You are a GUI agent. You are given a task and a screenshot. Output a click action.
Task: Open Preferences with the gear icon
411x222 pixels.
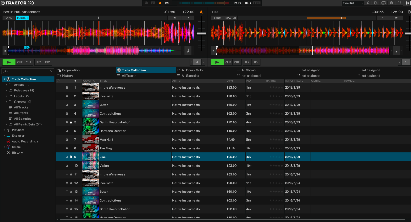(376, 3)
